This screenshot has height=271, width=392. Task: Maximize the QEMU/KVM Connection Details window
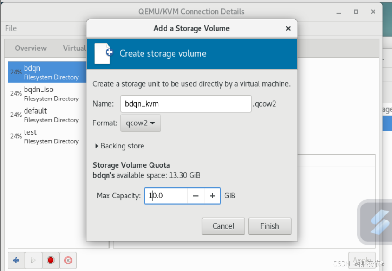[x=356, y=12]
